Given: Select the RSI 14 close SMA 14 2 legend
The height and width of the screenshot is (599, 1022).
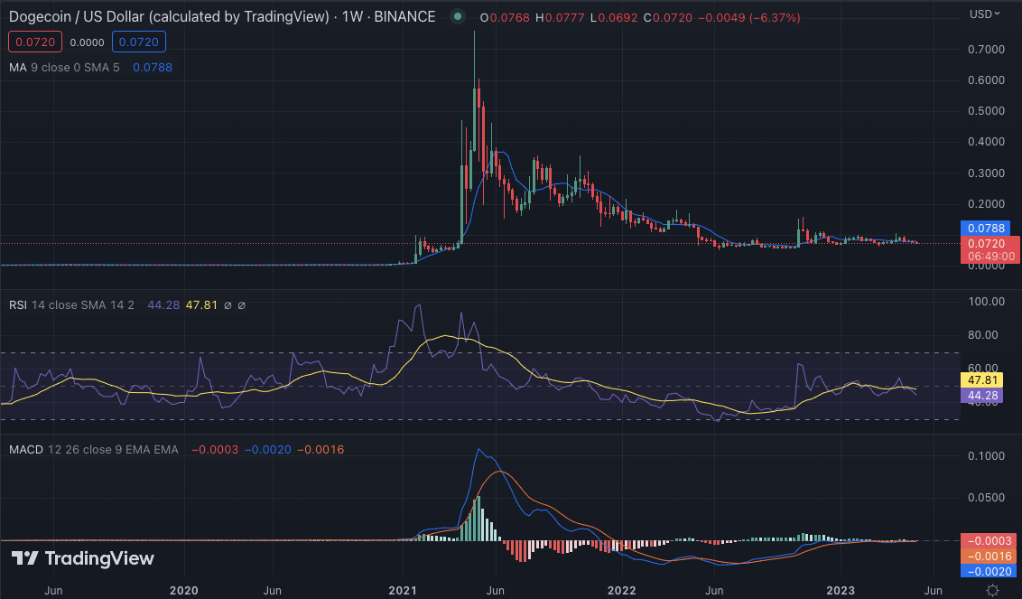Looking at the screenshot, I should 71,304.
